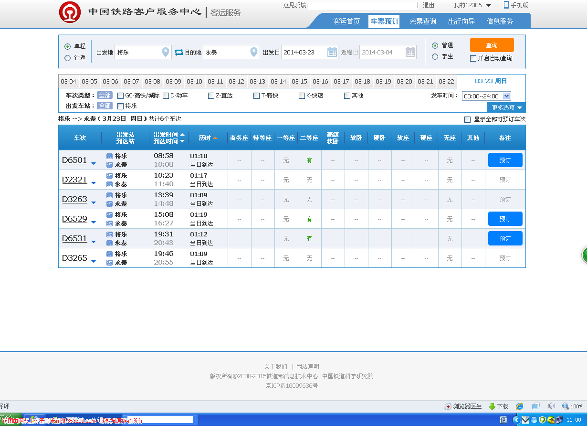Expand D3265 train stop details arrow
Screen dimensions: 587x426
(x=94, y=261)
